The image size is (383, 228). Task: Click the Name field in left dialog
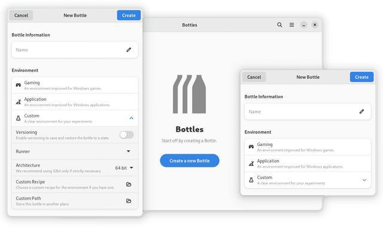(x=75, y=50)
